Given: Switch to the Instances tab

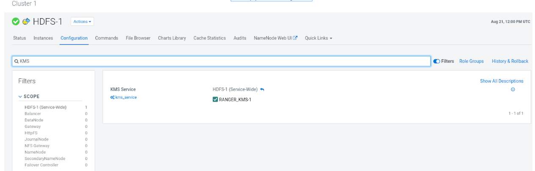Looking at the screenshot, I should [43, 38].
